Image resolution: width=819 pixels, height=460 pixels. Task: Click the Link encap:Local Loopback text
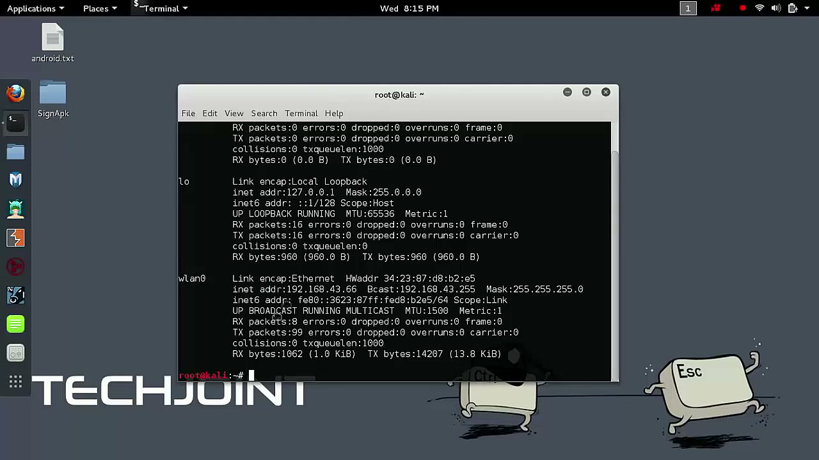click(x=299, y=181)
